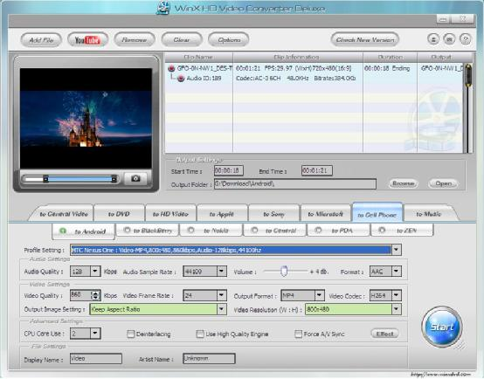Click the trim end marker on preview bar

tap(114, 179)
